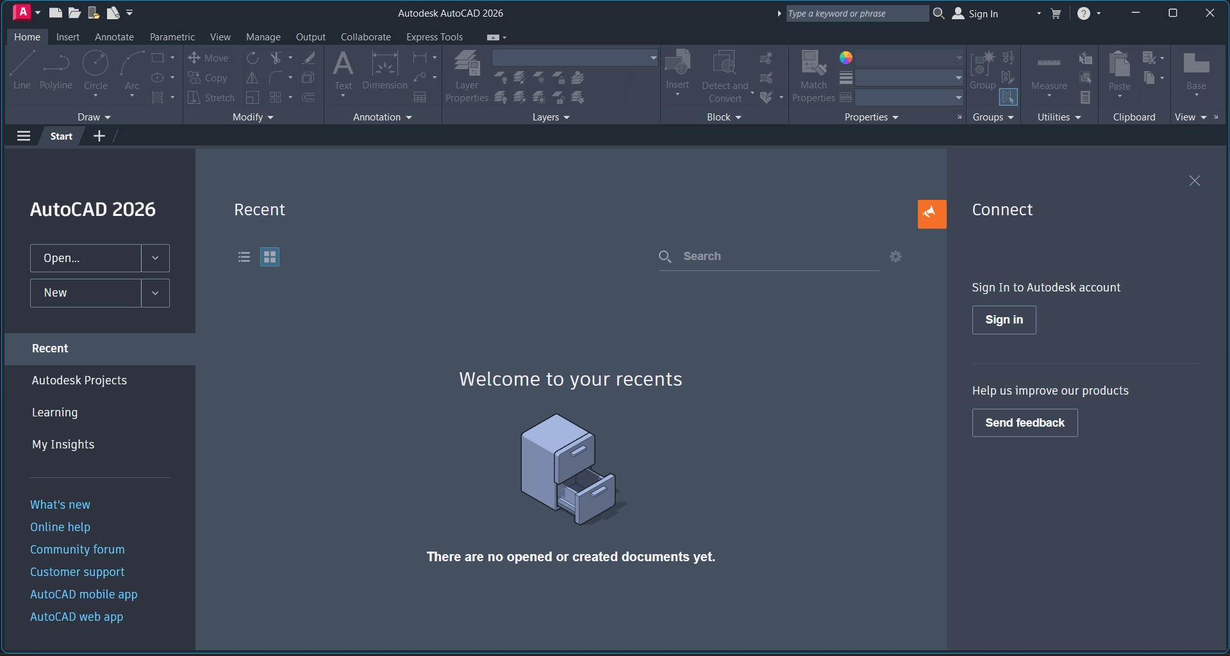This screenshot has height=656, width=1230.
Task: Select the Line tool
Action: (22, 70)
